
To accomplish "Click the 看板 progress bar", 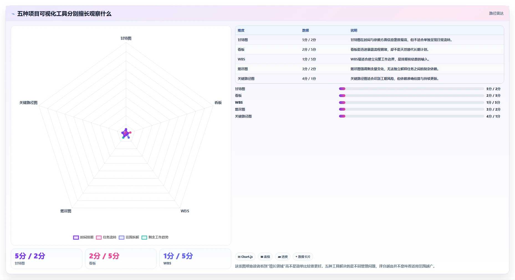I will [411, 96].
